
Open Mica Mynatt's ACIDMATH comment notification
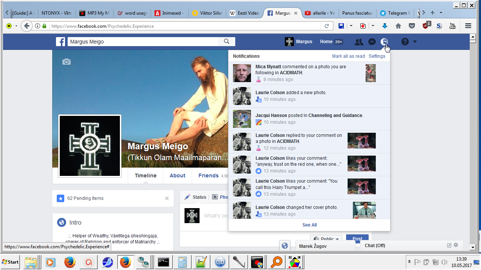tap(309, 73)
